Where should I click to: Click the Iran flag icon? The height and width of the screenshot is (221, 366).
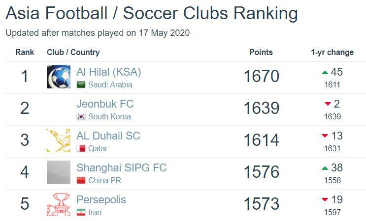point(81,212)
